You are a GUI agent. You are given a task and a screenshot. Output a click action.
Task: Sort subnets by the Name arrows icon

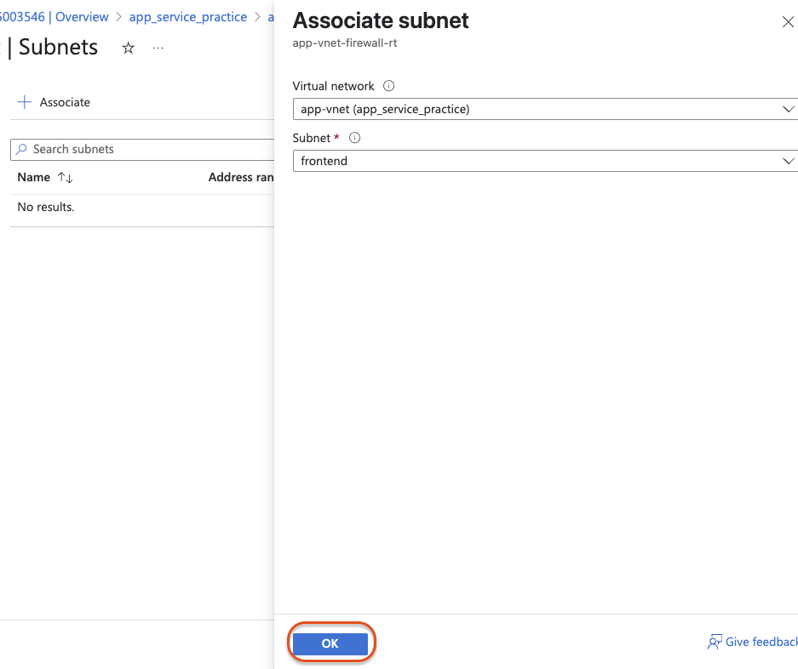click(65, 178)
